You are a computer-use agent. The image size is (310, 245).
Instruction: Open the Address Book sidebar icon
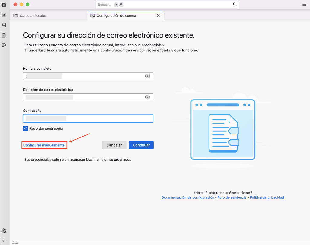pos(4,15)
